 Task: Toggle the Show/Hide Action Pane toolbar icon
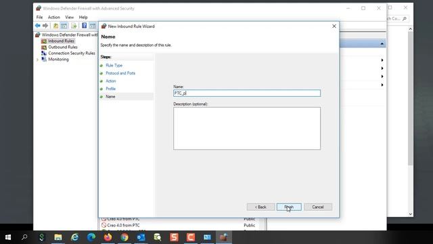(x=93, y=26)
